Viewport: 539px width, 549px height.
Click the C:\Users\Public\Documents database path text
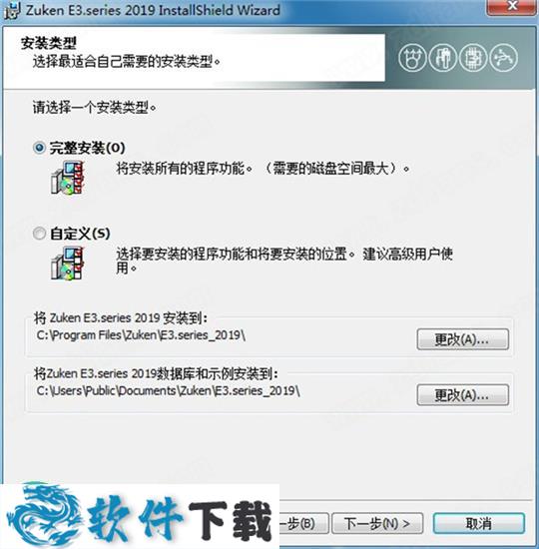click(168, 390)
